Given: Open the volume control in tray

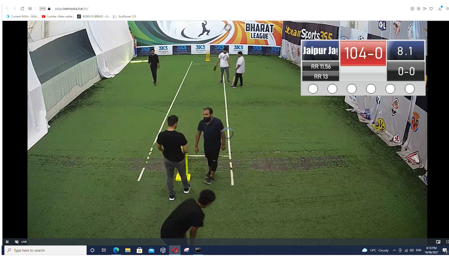Looking at the screenshot, I should point(412,250).
